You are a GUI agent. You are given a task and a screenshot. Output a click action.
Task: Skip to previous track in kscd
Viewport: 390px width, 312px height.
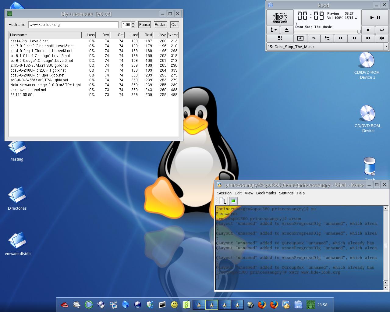[x=368, y=38]
